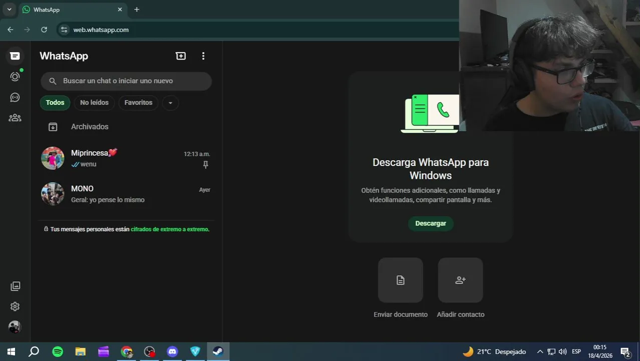Click the Archivados box icon

pos(53,127)
